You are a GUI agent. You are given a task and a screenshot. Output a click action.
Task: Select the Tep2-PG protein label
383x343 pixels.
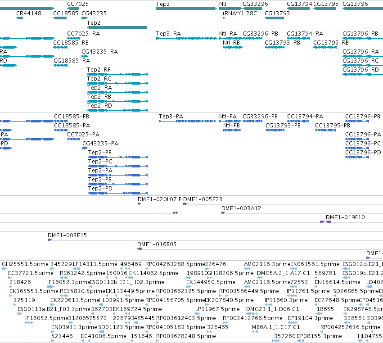(x=100, y=161)
